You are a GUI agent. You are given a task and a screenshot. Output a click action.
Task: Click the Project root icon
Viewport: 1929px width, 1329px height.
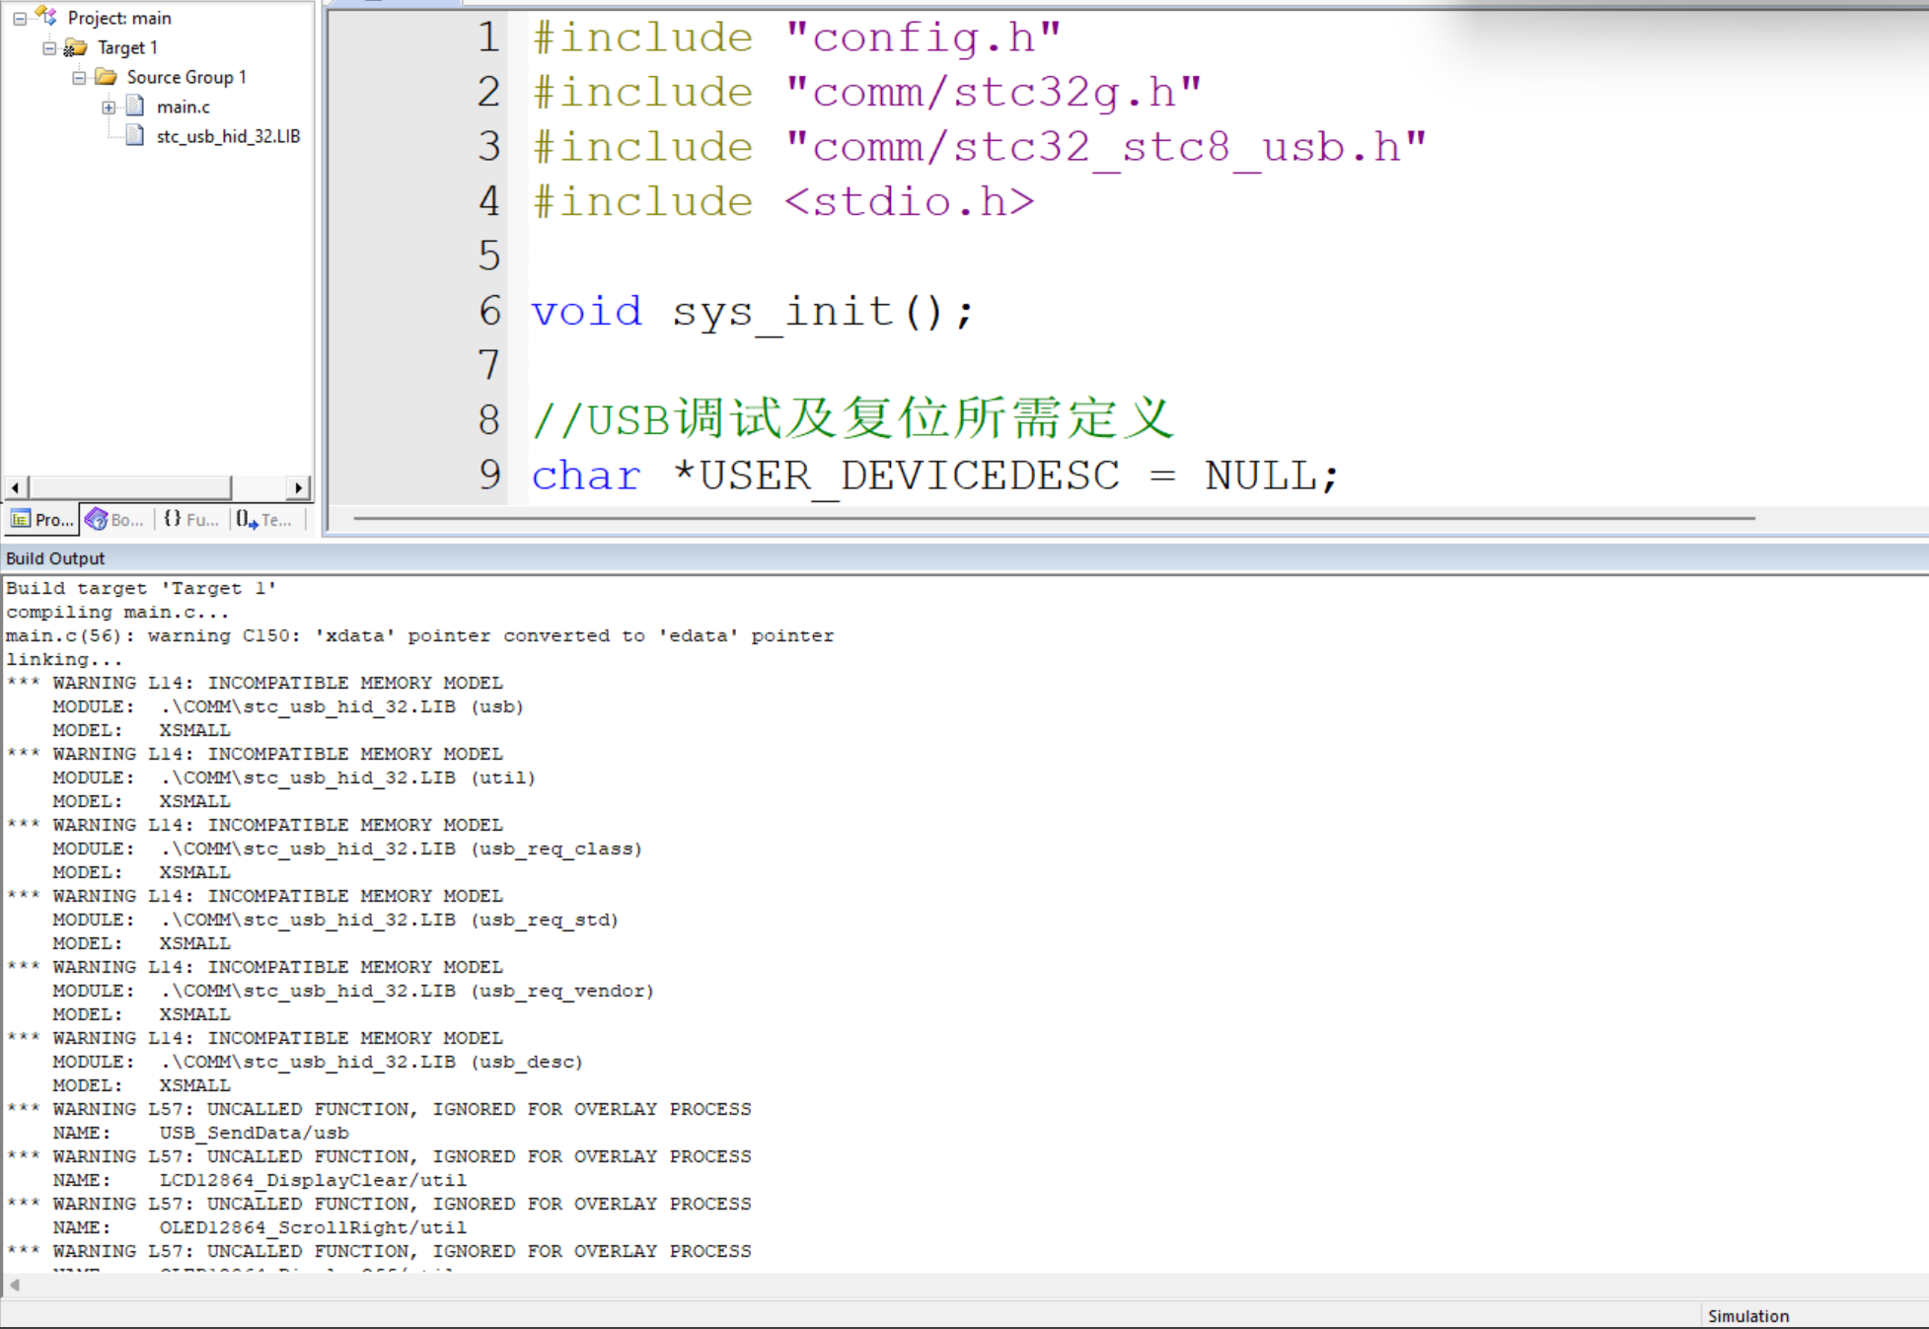point(46,17)
